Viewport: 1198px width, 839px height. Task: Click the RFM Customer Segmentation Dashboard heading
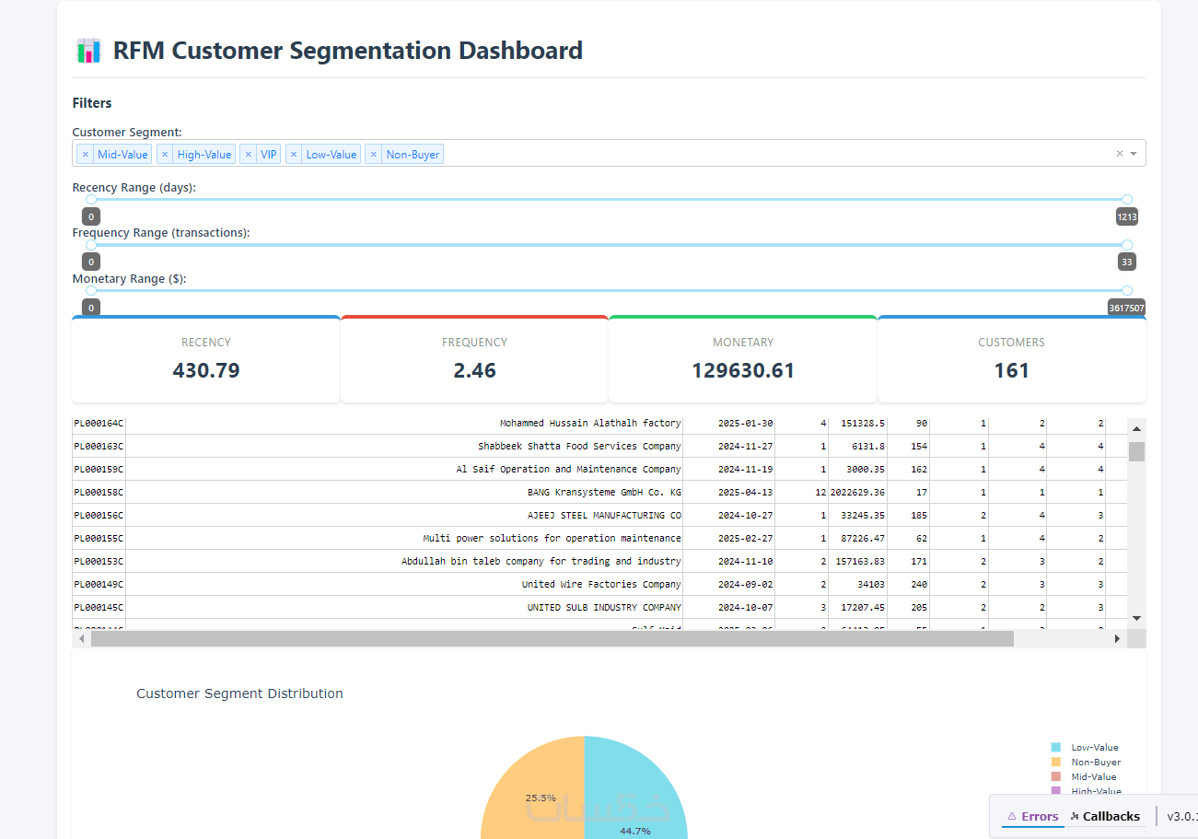tap(348, 50)
